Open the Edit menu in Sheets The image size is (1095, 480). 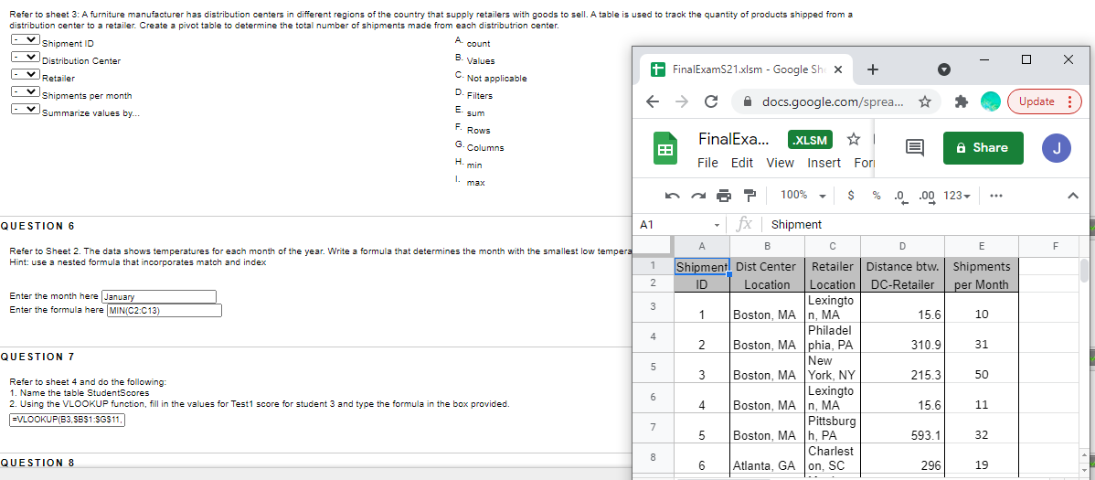tap(741, 163)
